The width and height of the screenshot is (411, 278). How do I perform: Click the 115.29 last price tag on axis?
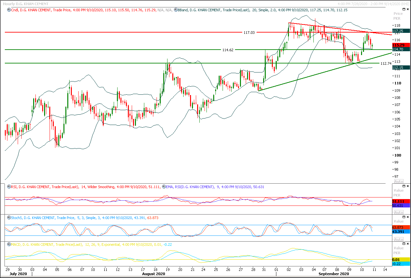400,45
